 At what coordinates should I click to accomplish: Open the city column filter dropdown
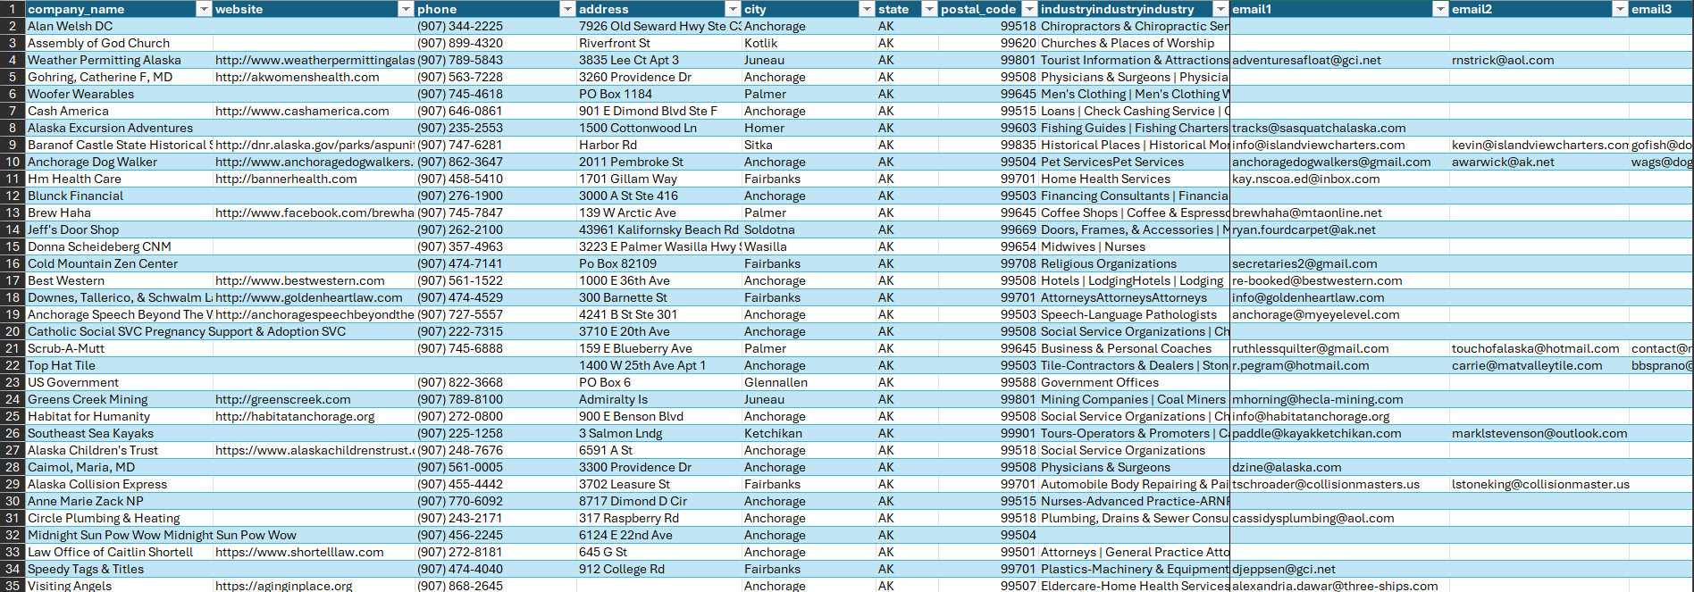[x=867, y=9]
